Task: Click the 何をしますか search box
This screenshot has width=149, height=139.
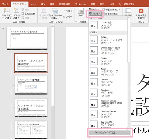Action: [129, 4]
